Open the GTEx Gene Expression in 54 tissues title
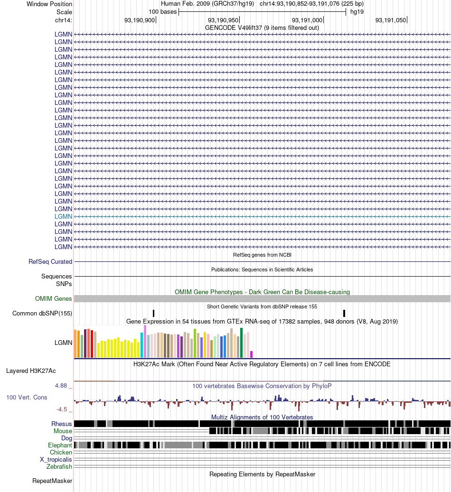451x492 pixels. (x=262, y=322)
